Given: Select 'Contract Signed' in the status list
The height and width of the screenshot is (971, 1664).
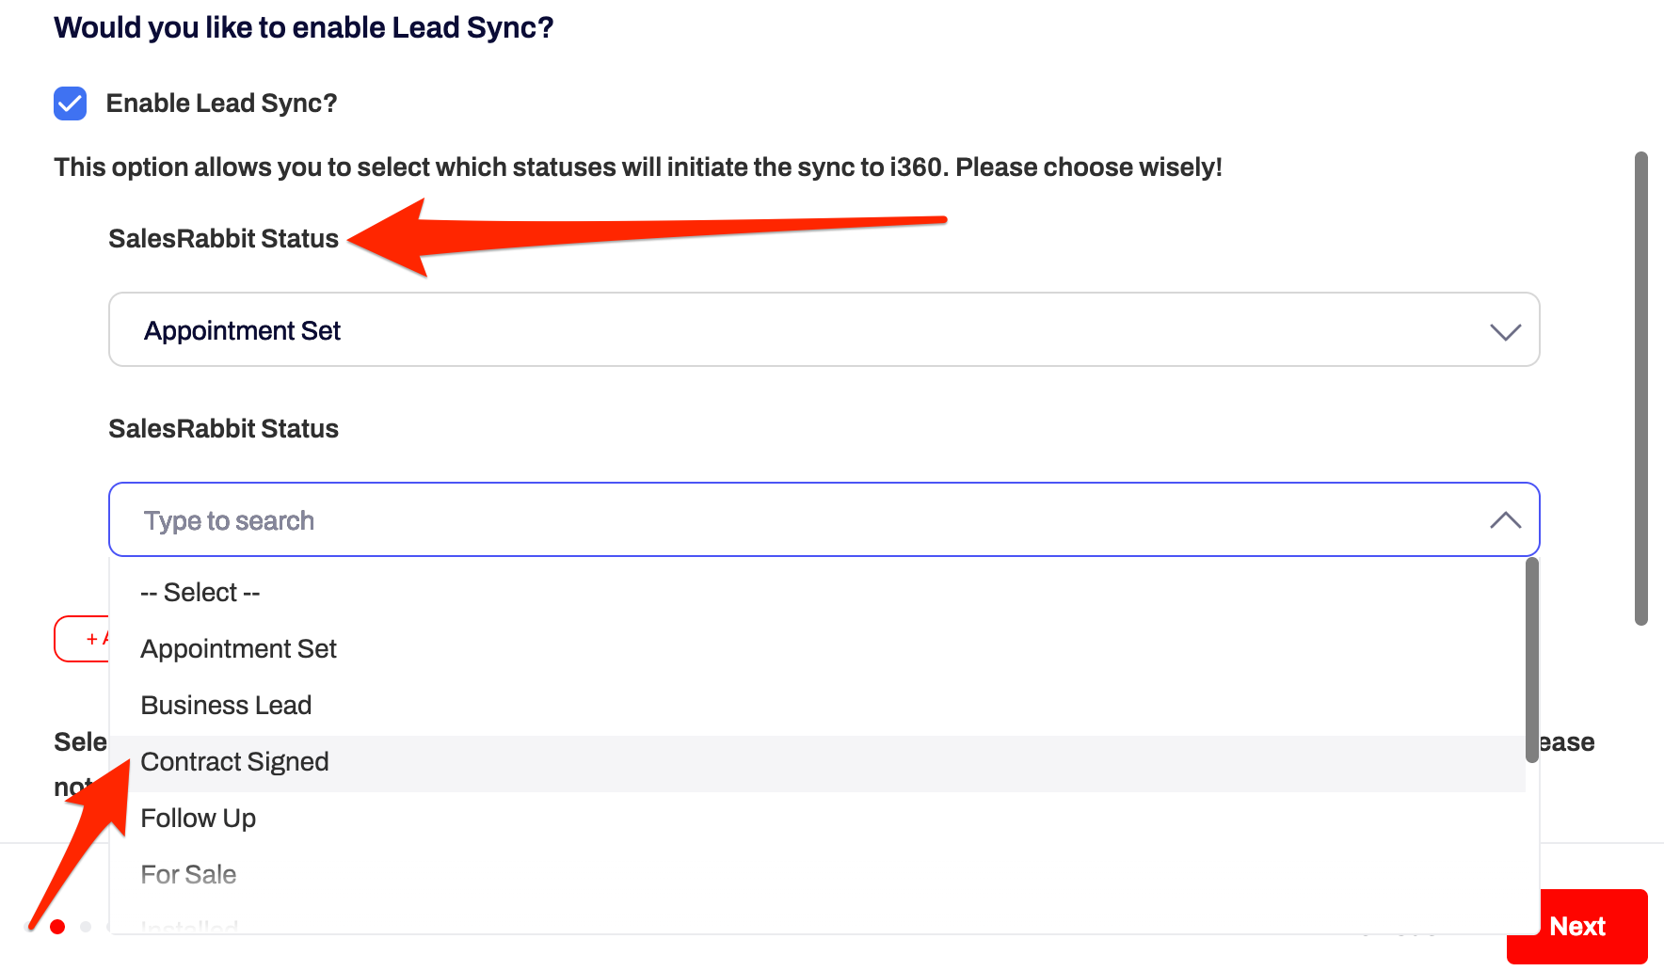Looking at the screenshot, I should pos(235,762).
